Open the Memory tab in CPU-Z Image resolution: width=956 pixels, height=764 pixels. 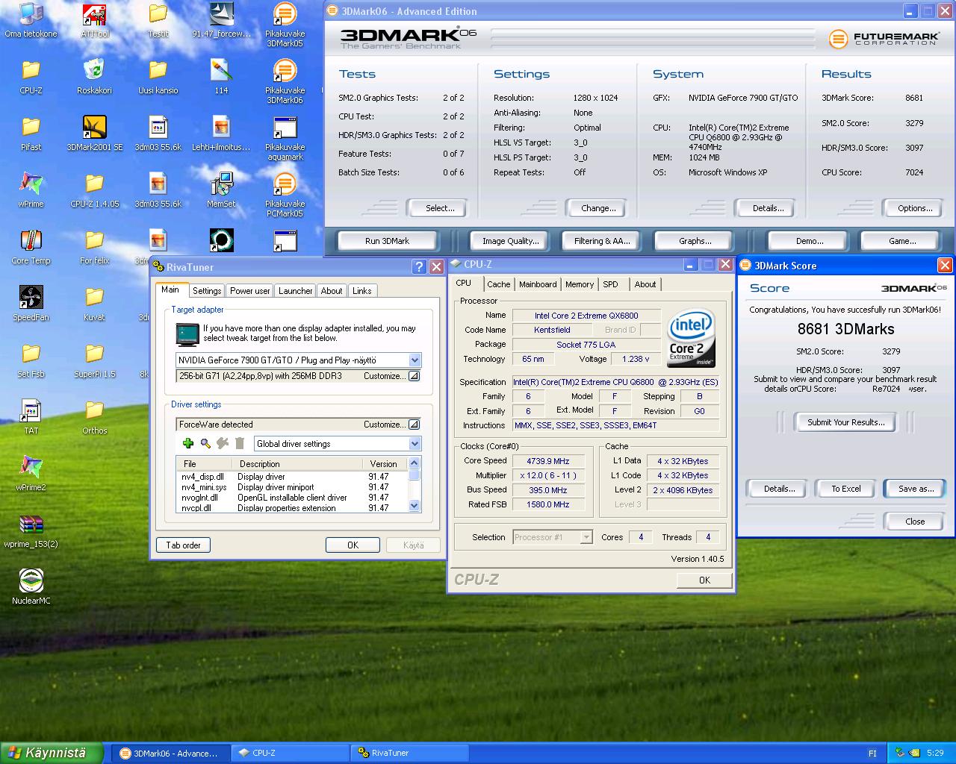pyautogui.click(x=579, y=284)
